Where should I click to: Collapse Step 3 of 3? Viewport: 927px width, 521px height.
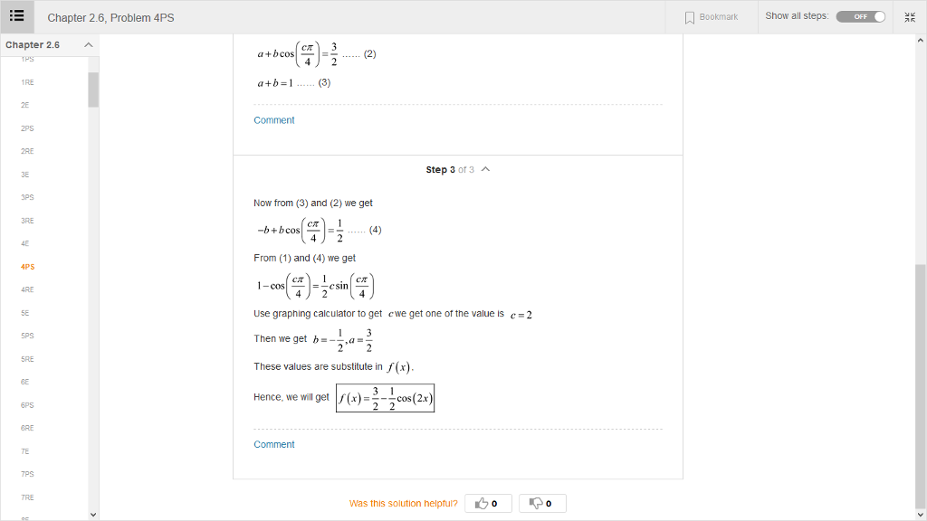point(485,169)
